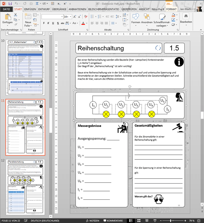
Task: Switch to the ÜBERGÄNGE tab
Action: coord(59,9)
